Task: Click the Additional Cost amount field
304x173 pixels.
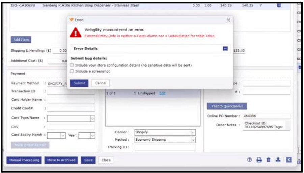Action: pos(58,61)
